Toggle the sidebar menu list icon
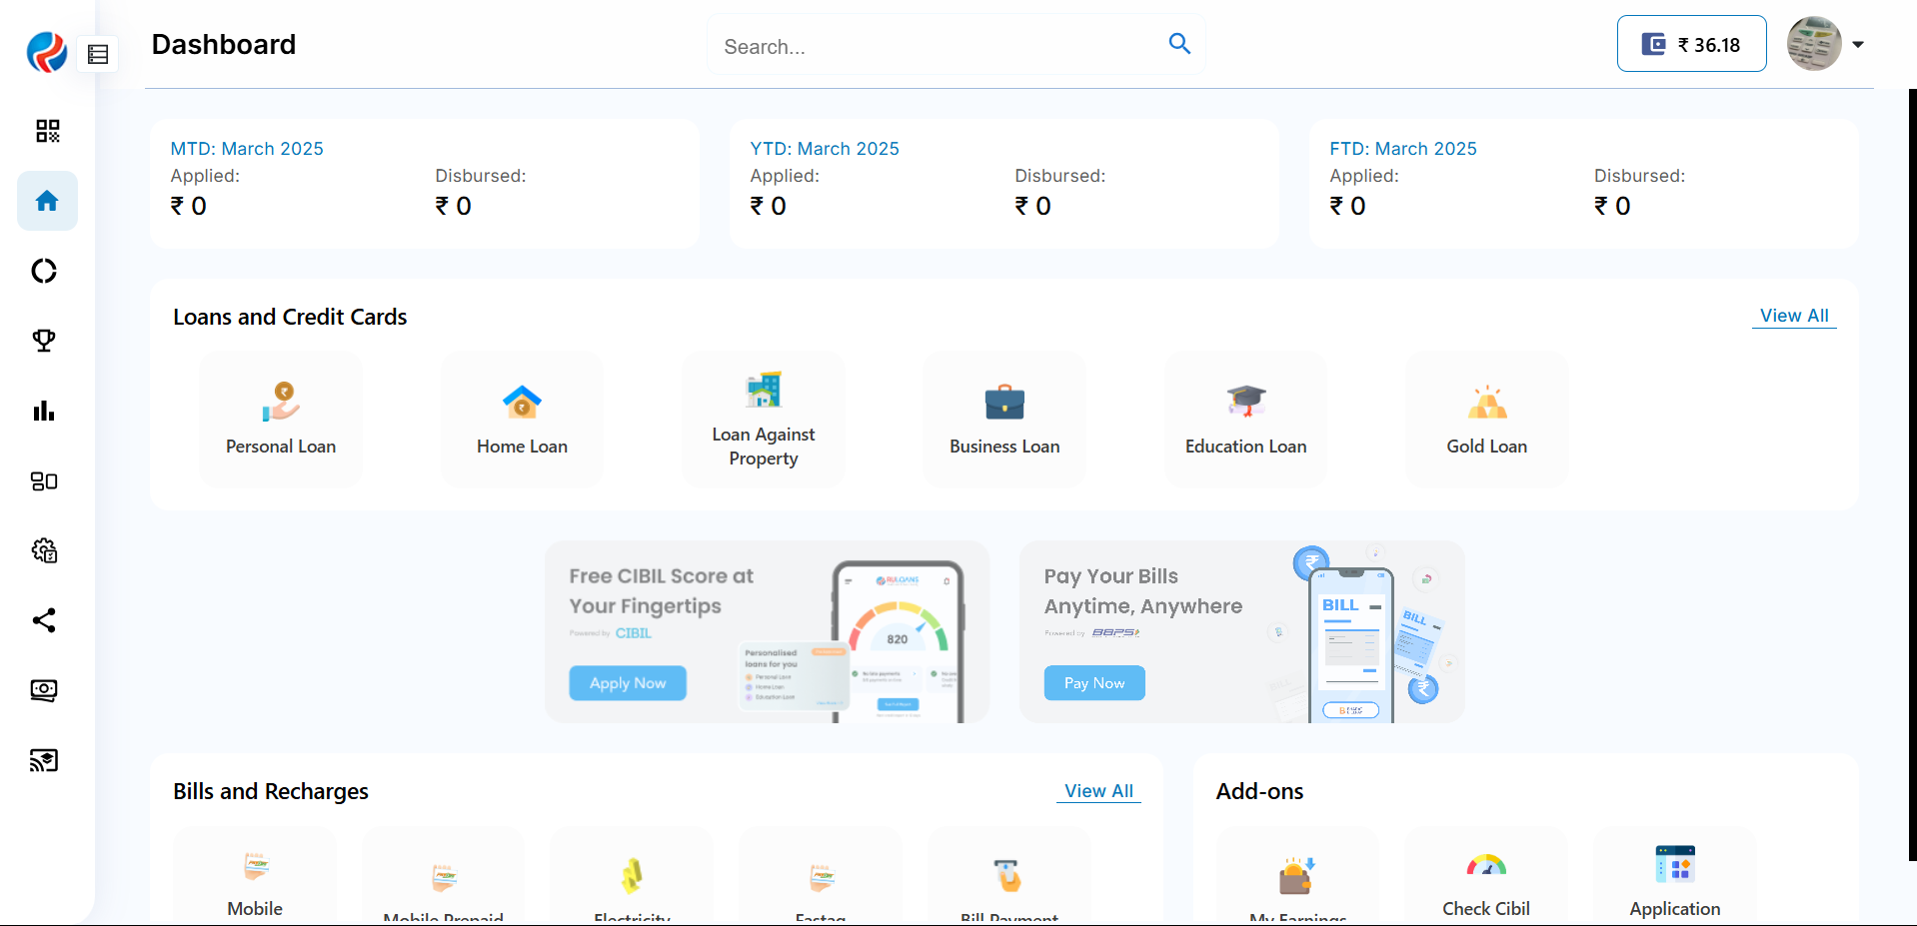Screen dimensions: 1917x926 pos(98,54)
